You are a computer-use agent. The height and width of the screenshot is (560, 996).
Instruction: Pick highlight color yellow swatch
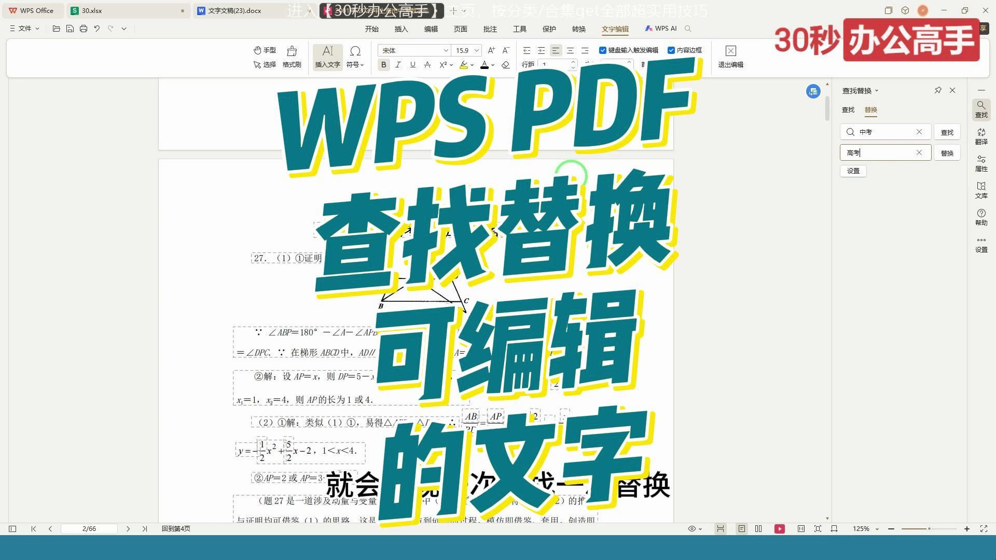[464, 65]
